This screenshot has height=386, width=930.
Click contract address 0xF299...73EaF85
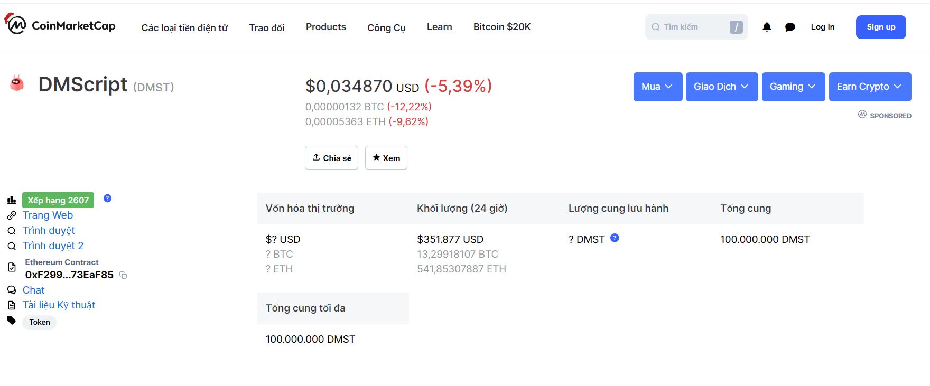point(69,275)
